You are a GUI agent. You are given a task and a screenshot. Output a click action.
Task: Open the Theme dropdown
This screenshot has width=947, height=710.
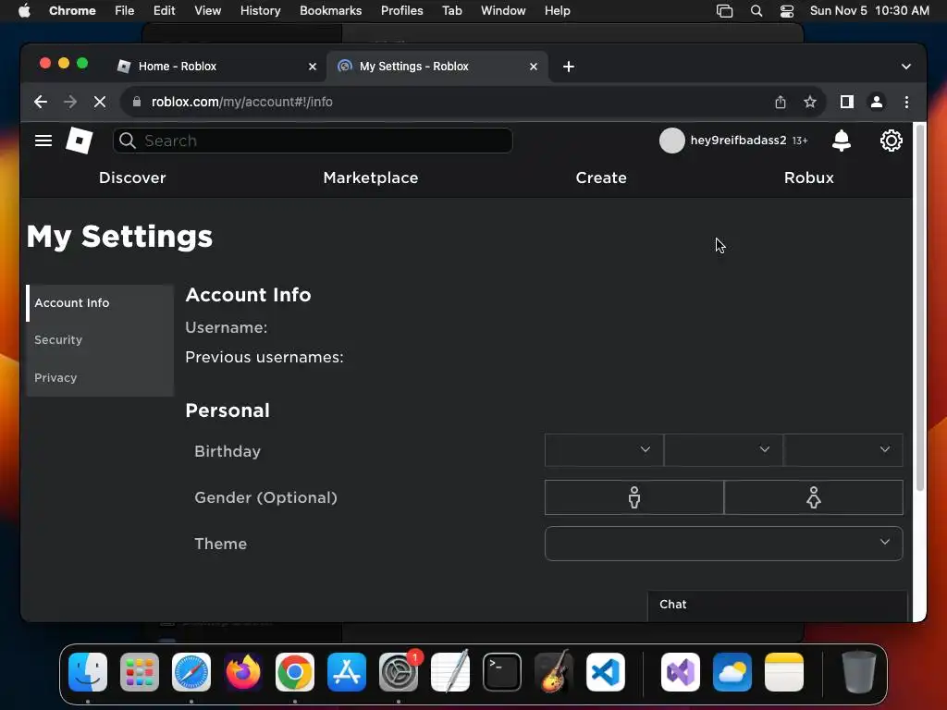tap(723, 544)
